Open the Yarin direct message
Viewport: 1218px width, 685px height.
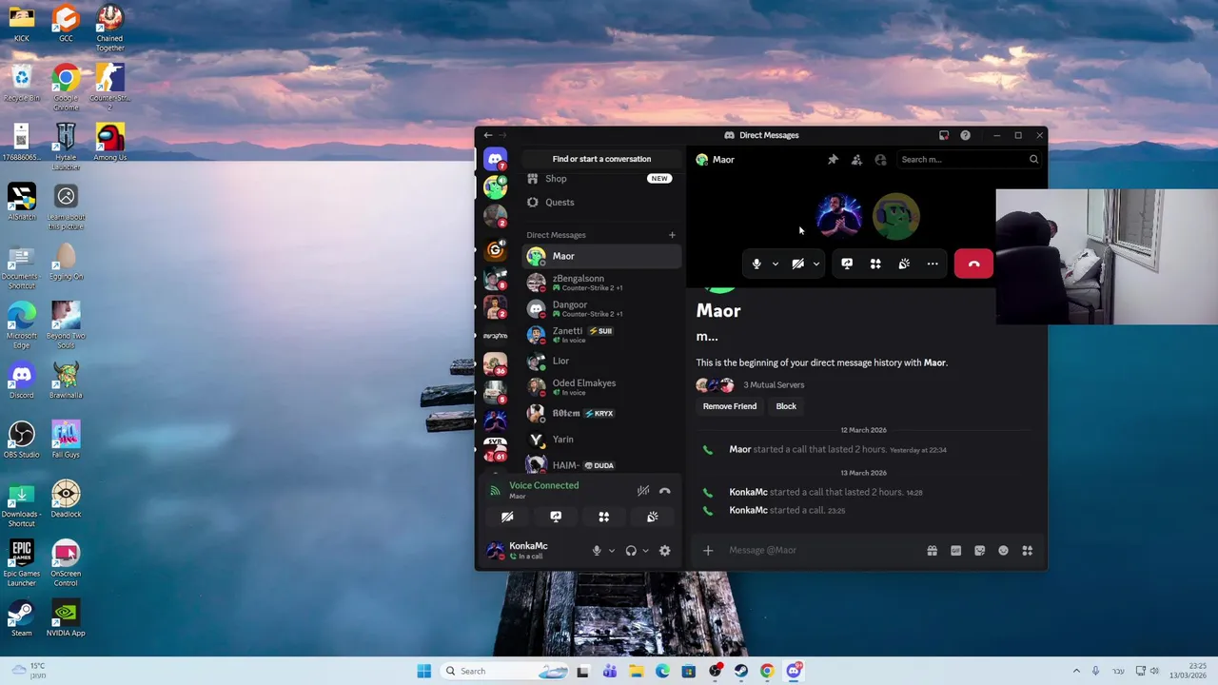pyautogui.click(x=601, y=440)
